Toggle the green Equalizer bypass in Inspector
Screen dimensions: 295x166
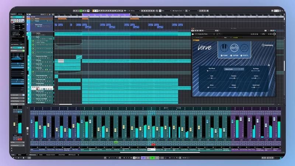point(24,51)
